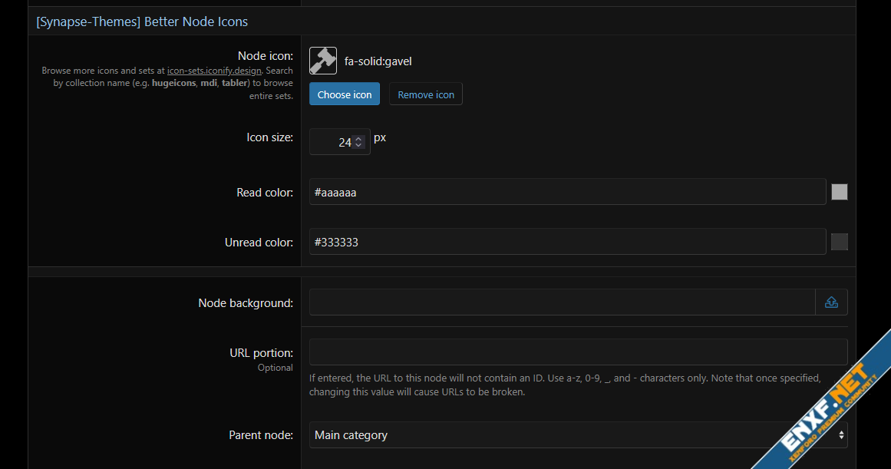Click the Read color #aaaaaa text field

[566, 193]
